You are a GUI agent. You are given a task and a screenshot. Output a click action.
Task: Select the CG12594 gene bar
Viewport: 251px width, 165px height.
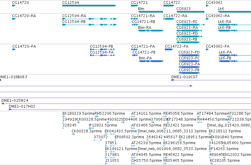(x=89, y=6)
